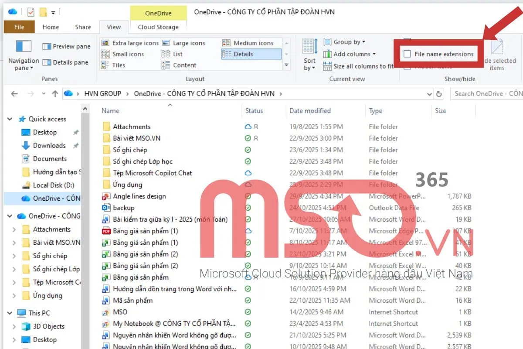The image size is (523, 349).
Task: Open the Group by dropdown
Action: (344, 42)
